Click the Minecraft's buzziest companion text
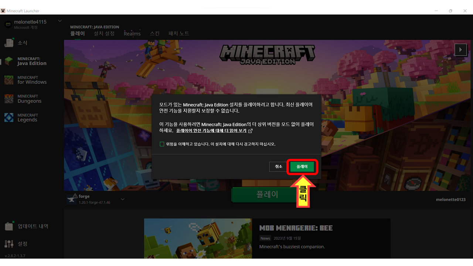Screen dimensions: 473x266 point(292,246)
